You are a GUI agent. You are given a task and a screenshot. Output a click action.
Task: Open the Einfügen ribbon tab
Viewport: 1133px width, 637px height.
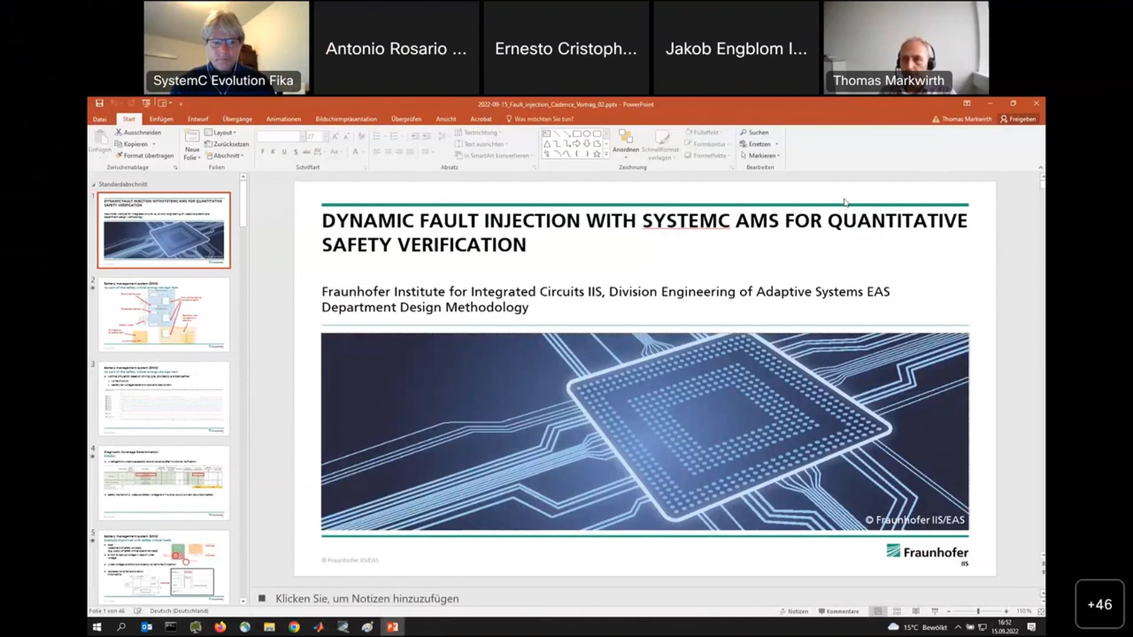161,119
